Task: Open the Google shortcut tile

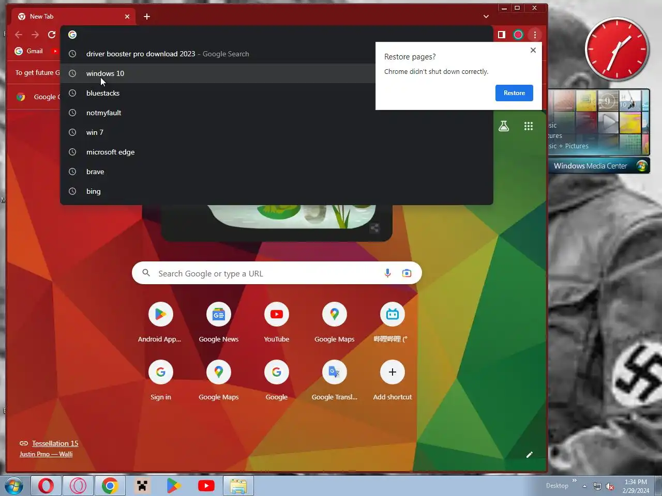Action: tap(276, 381)
